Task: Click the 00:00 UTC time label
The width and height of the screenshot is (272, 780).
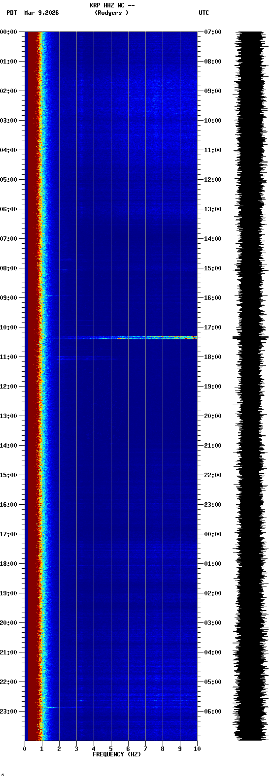Action: (x=213, y=534)
